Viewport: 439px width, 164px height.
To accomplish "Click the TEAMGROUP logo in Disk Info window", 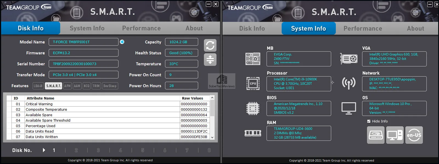I will coord(29,7).
